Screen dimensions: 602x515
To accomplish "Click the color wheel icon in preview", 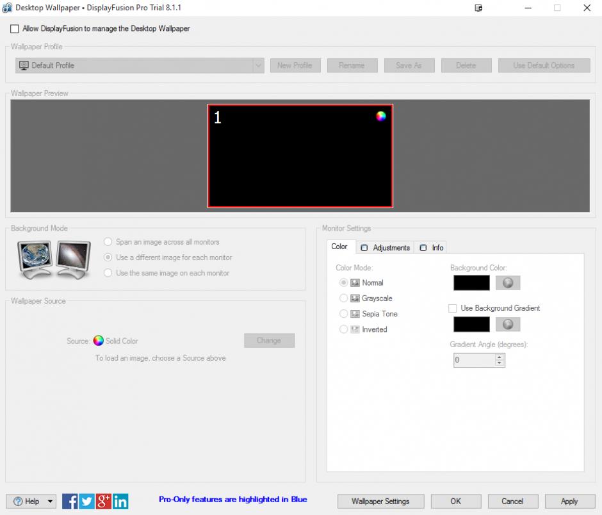I will click(381, 116).
